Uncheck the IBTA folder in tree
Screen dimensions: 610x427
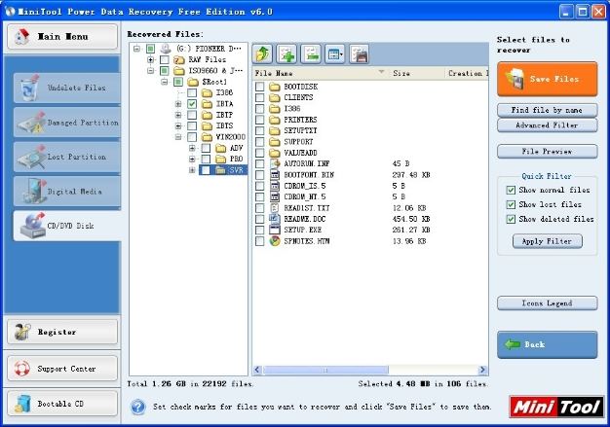(x=192, y=104)
